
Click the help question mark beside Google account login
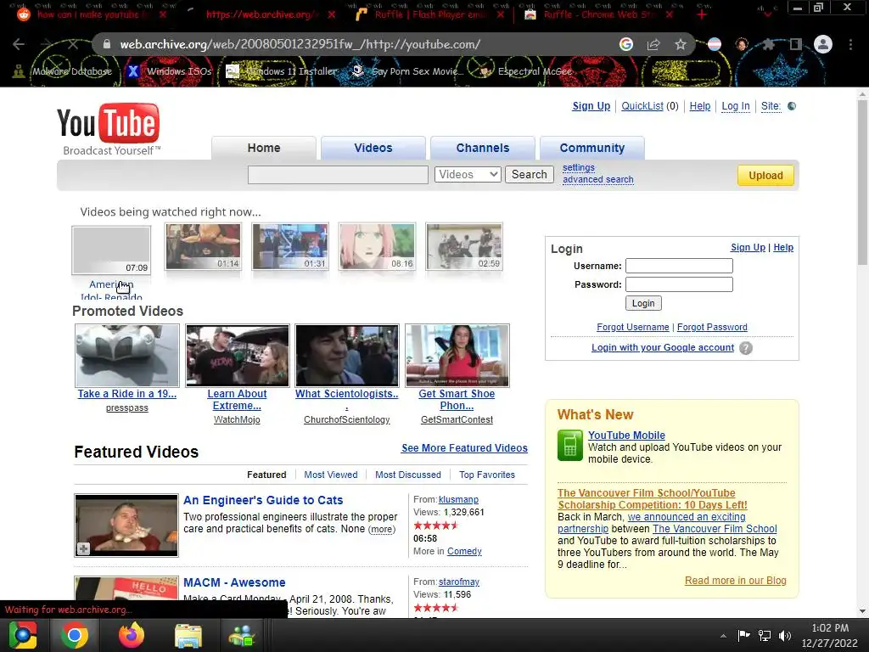point(746,348)
